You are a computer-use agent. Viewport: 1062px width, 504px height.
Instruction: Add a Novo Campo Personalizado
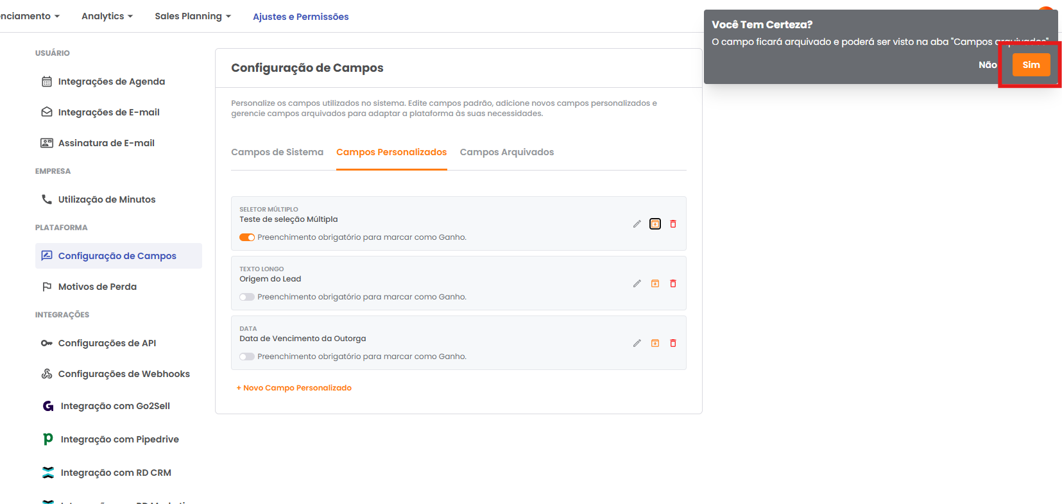coord(294,388)
